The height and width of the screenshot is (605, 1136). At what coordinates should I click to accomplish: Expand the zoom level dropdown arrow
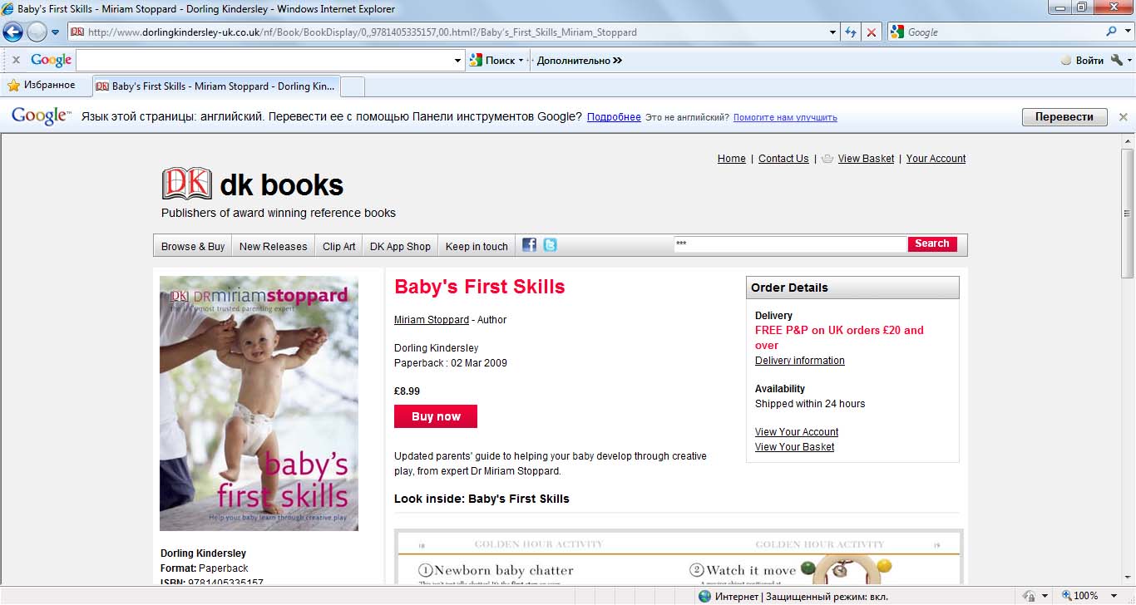1112,596
